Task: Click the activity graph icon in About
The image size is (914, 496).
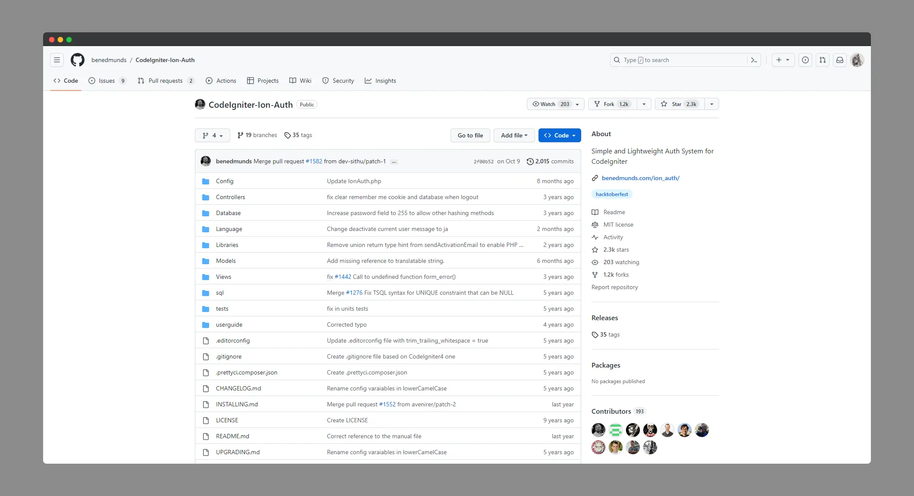Action: [x=596, y=237]
